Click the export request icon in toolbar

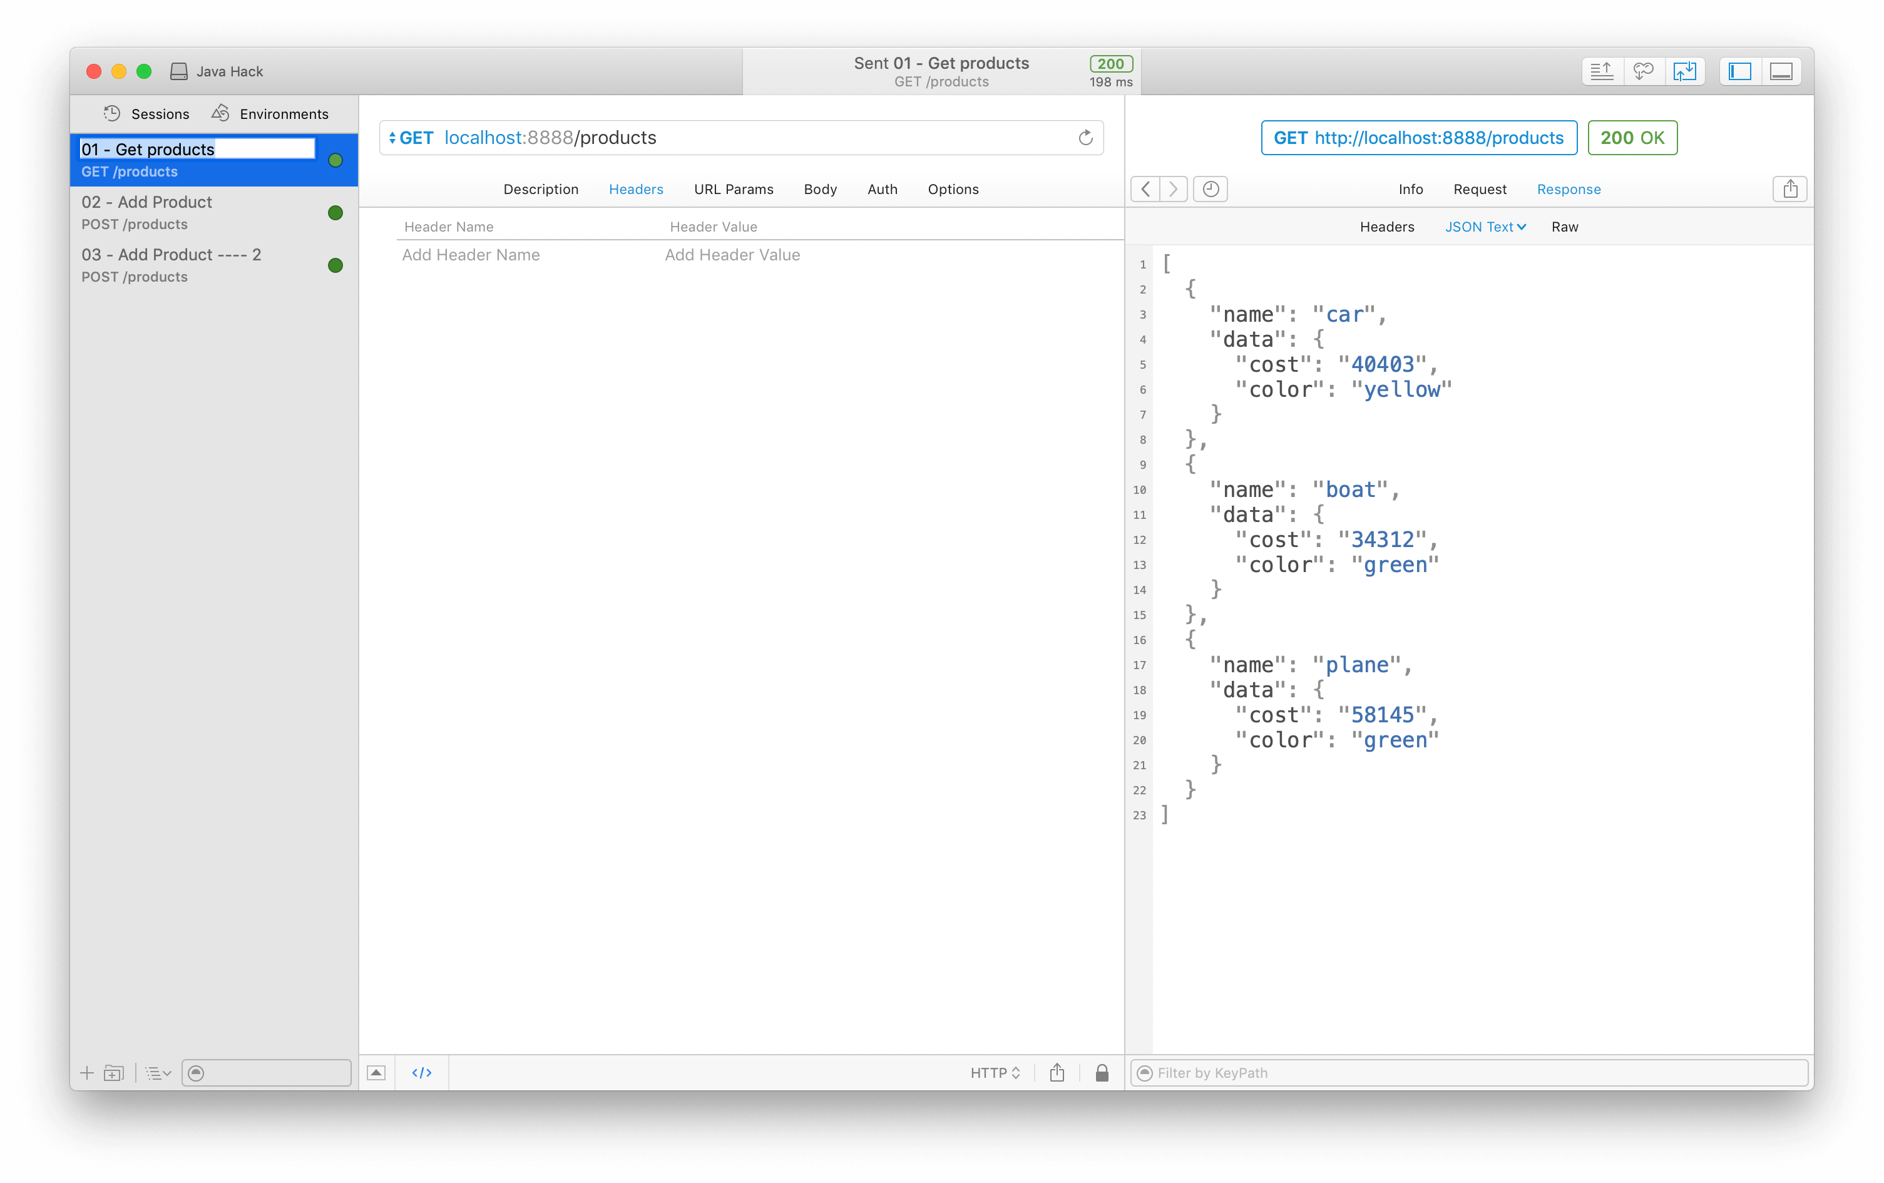1602,71
